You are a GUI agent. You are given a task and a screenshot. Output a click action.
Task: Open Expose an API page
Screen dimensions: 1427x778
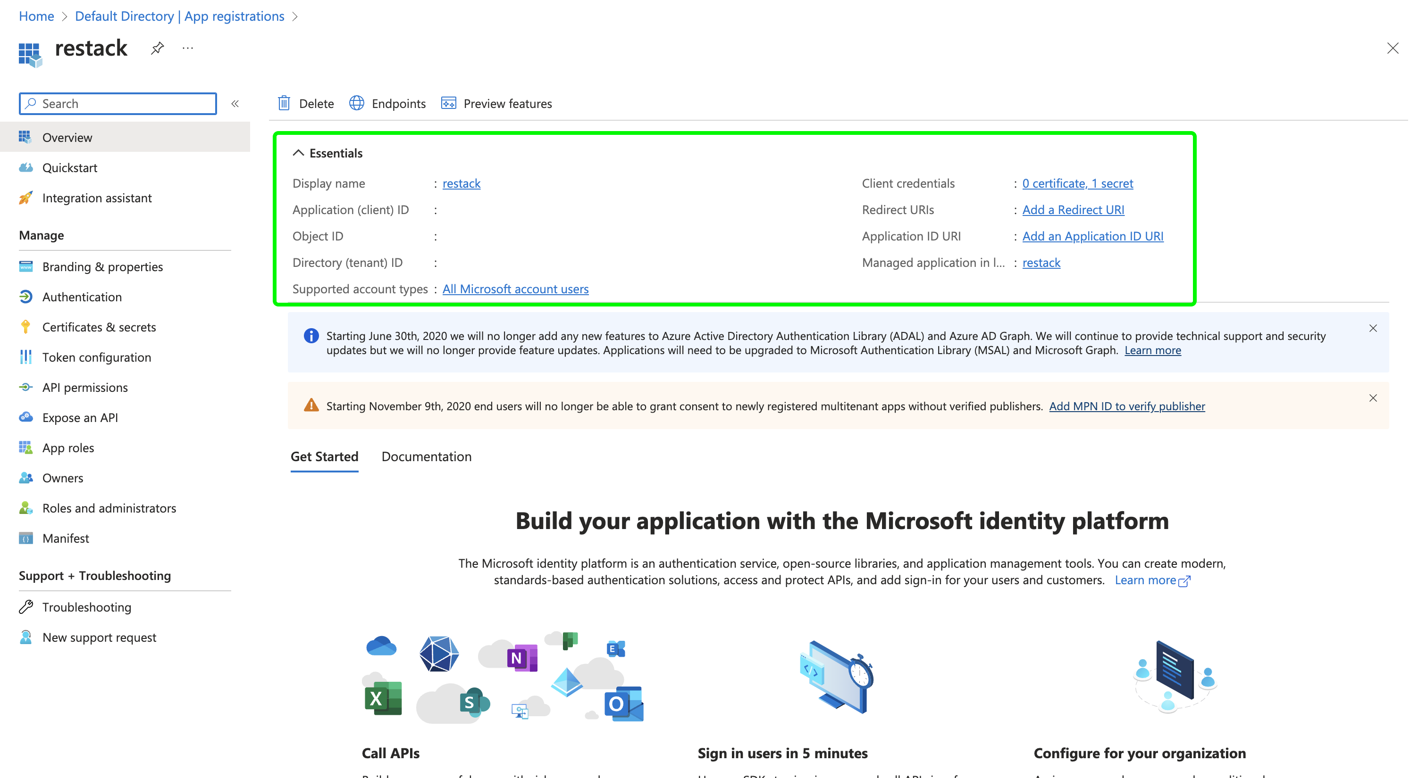click(x=80, y=417)
